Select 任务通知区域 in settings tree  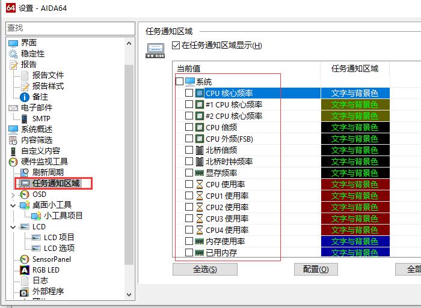click(56, 183)
